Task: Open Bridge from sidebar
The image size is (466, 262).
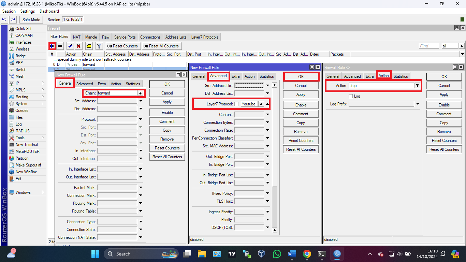Action: (x=20, y=56)
